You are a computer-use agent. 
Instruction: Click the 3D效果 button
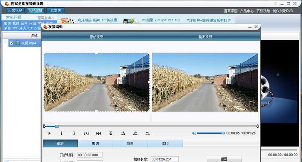tap(56, 11)
